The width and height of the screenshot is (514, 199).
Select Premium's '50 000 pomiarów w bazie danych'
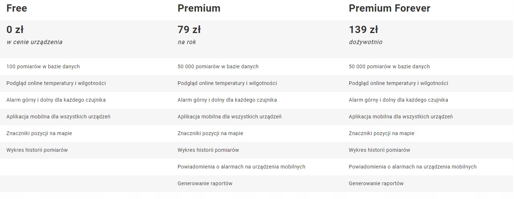pyautogui.click(x=218, y=66)
